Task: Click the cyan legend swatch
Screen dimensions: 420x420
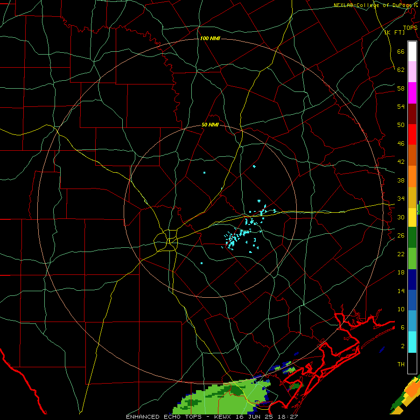Action: tap(412, 342)
